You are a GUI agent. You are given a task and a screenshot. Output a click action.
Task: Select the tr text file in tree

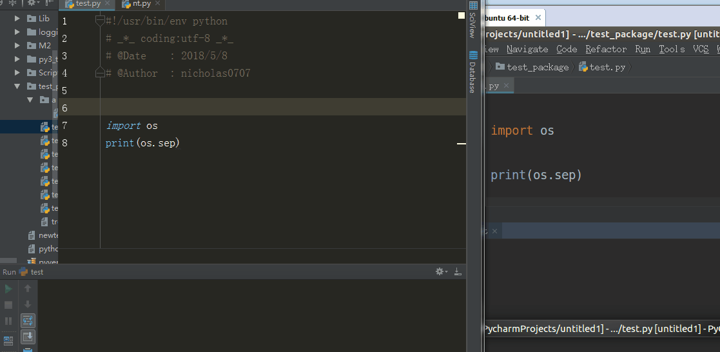[49, 222]
